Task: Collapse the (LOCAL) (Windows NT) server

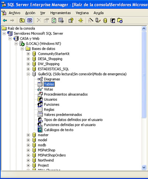Action: click(16, 44)
